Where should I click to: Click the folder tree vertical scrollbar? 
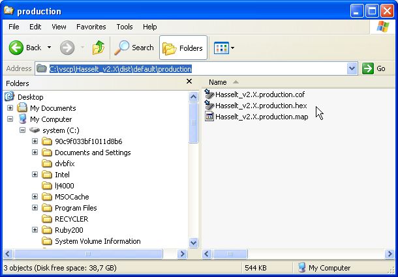pos(194,169)
